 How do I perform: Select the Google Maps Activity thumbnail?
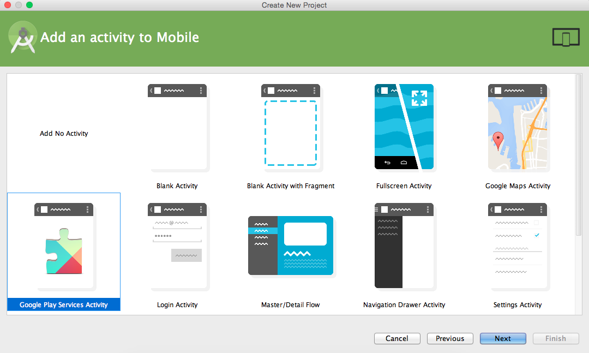(x=518, y=127)
